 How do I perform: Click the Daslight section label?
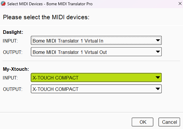[13, 32]
